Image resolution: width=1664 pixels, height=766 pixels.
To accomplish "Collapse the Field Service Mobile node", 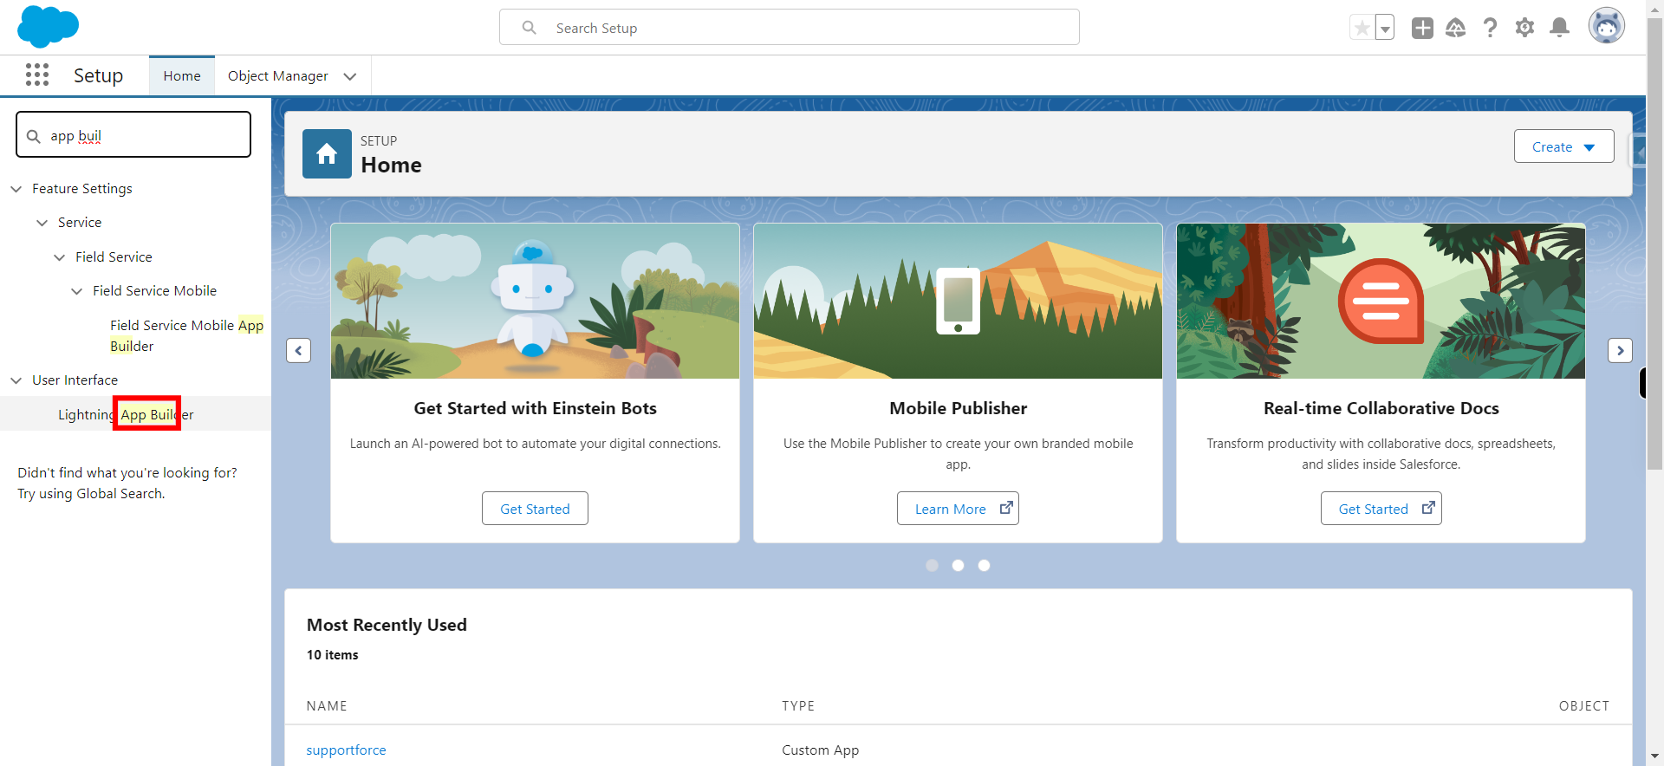I will (x=77, y=291).
